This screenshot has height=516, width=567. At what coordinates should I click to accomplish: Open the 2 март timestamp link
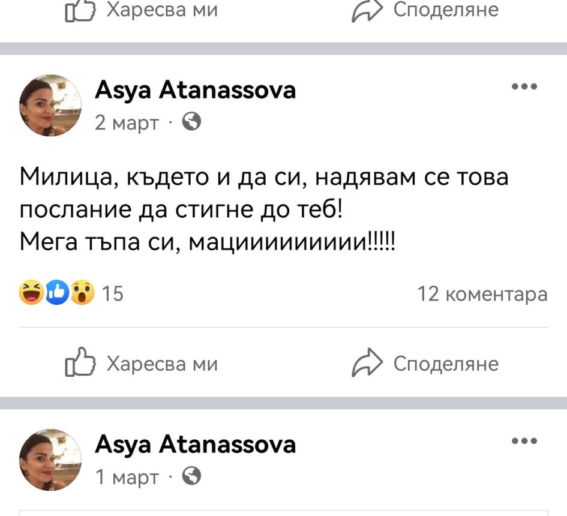click(x=127, y=123)
